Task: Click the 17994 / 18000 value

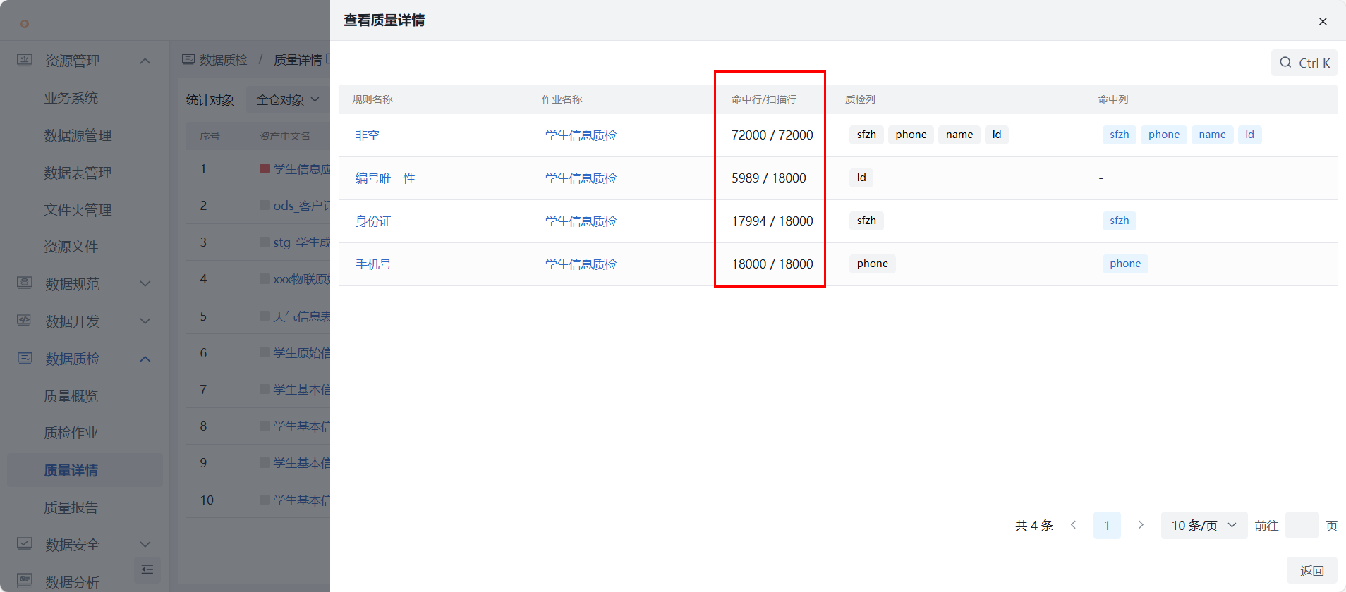Action: pyautogui.click(x=772, y=221)
